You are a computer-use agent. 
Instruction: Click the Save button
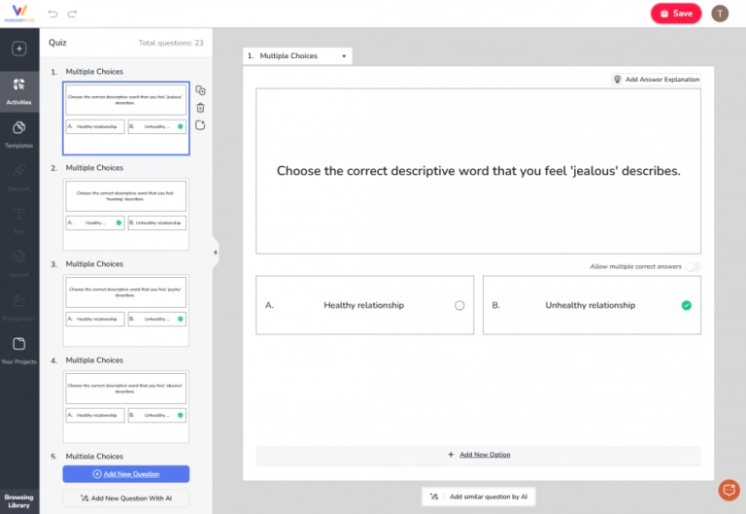point(676,14)
